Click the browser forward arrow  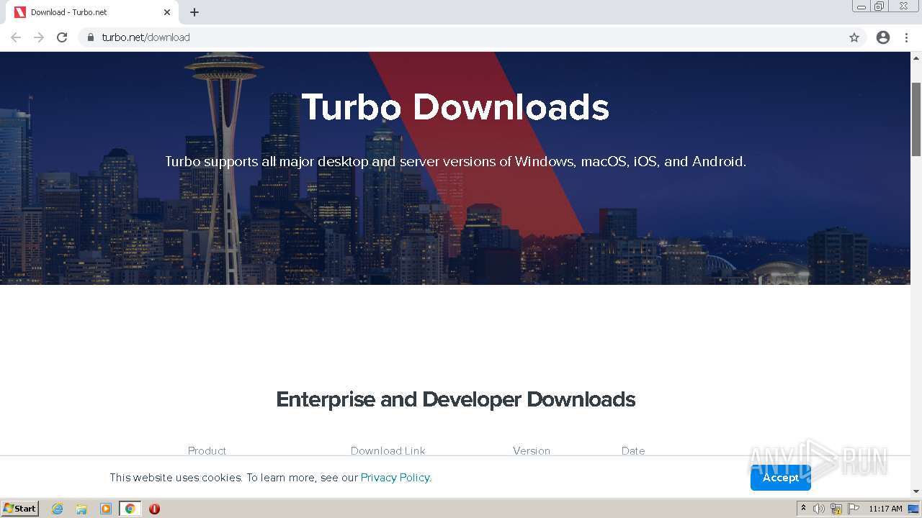tap(39, 37)
